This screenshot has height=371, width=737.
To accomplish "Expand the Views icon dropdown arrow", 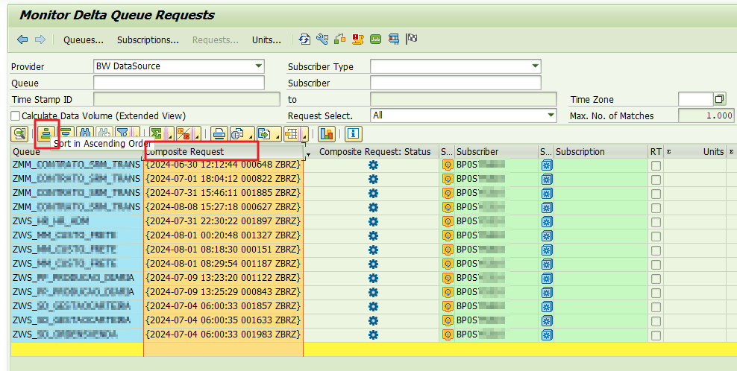I will [250, 134].
